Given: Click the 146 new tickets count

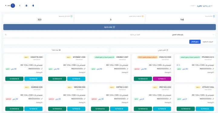Looking at the screenshot, I should [182, 20].
